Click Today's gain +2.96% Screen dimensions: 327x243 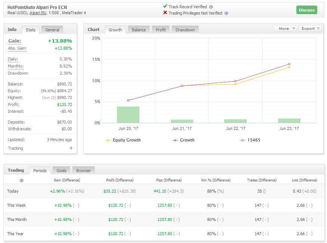[57, 191]
